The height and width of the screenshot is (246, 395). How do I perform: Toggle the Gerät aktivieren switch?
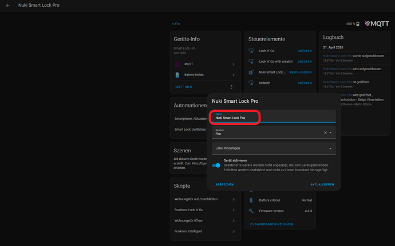click(216, 165)
